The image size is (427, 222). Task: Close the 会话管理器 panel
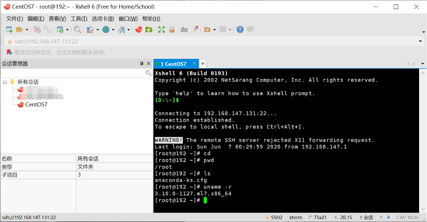coord(148,63)
